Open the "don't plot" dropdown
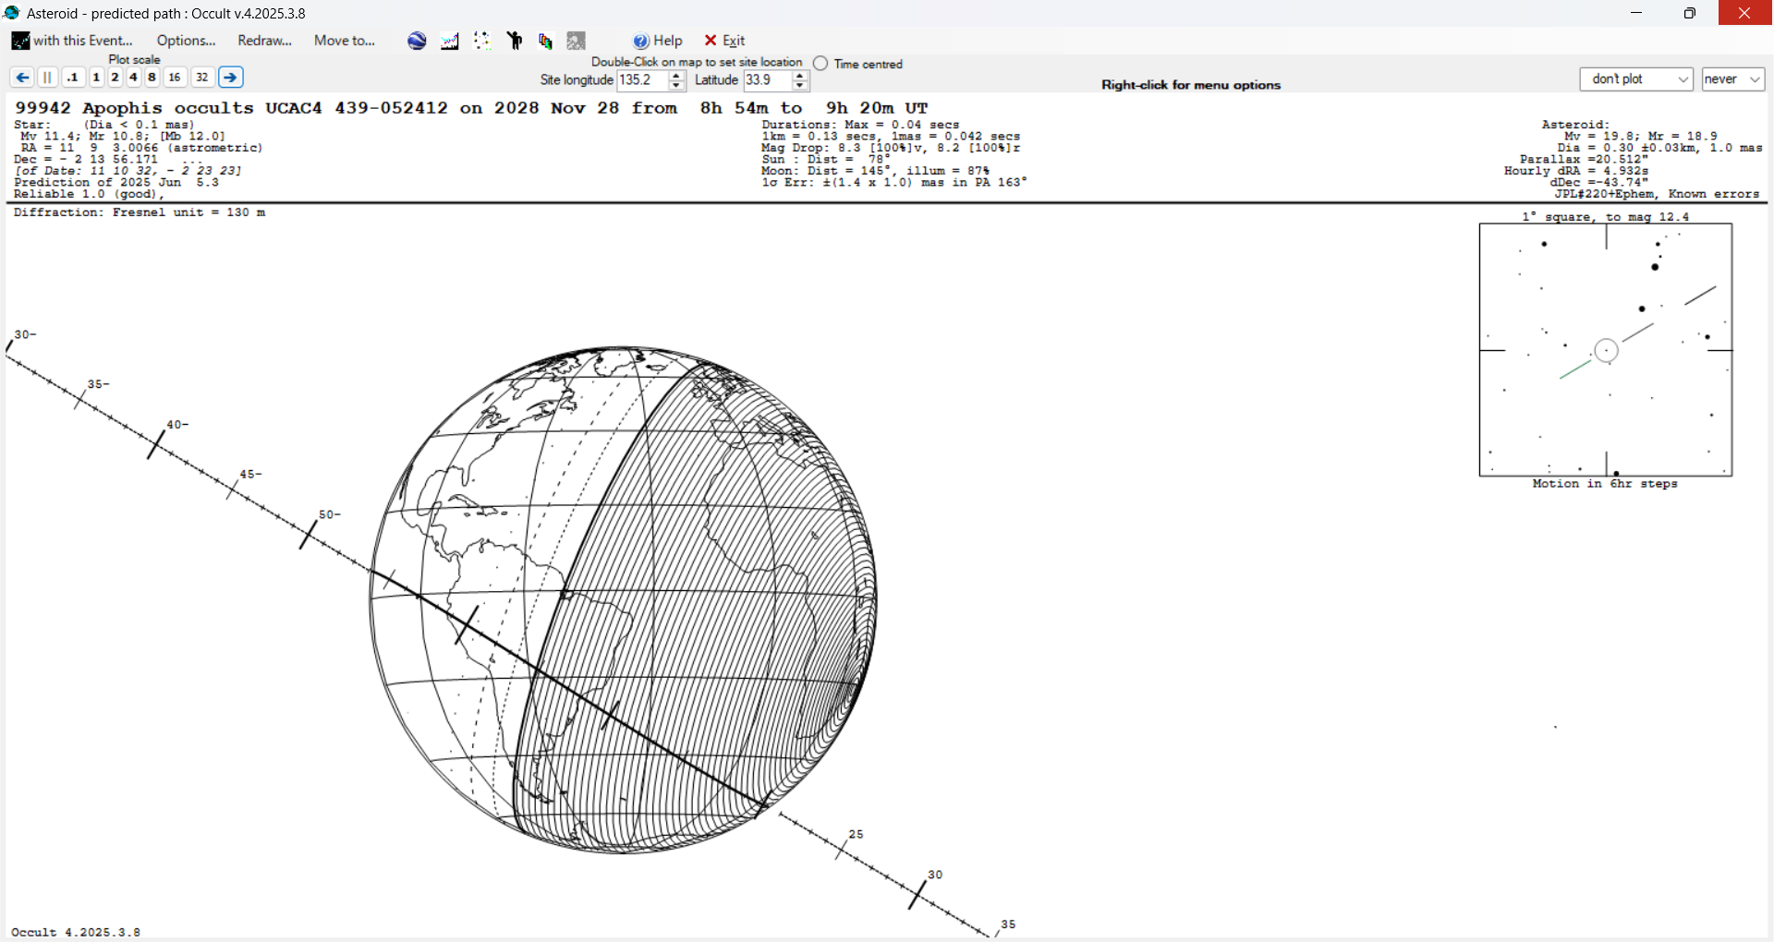Viewport: 1774px width, 942px height. click(1636, 79)
